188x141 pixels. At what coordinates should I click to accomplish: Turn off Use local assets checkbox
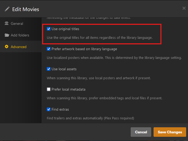tap(49, 69)
